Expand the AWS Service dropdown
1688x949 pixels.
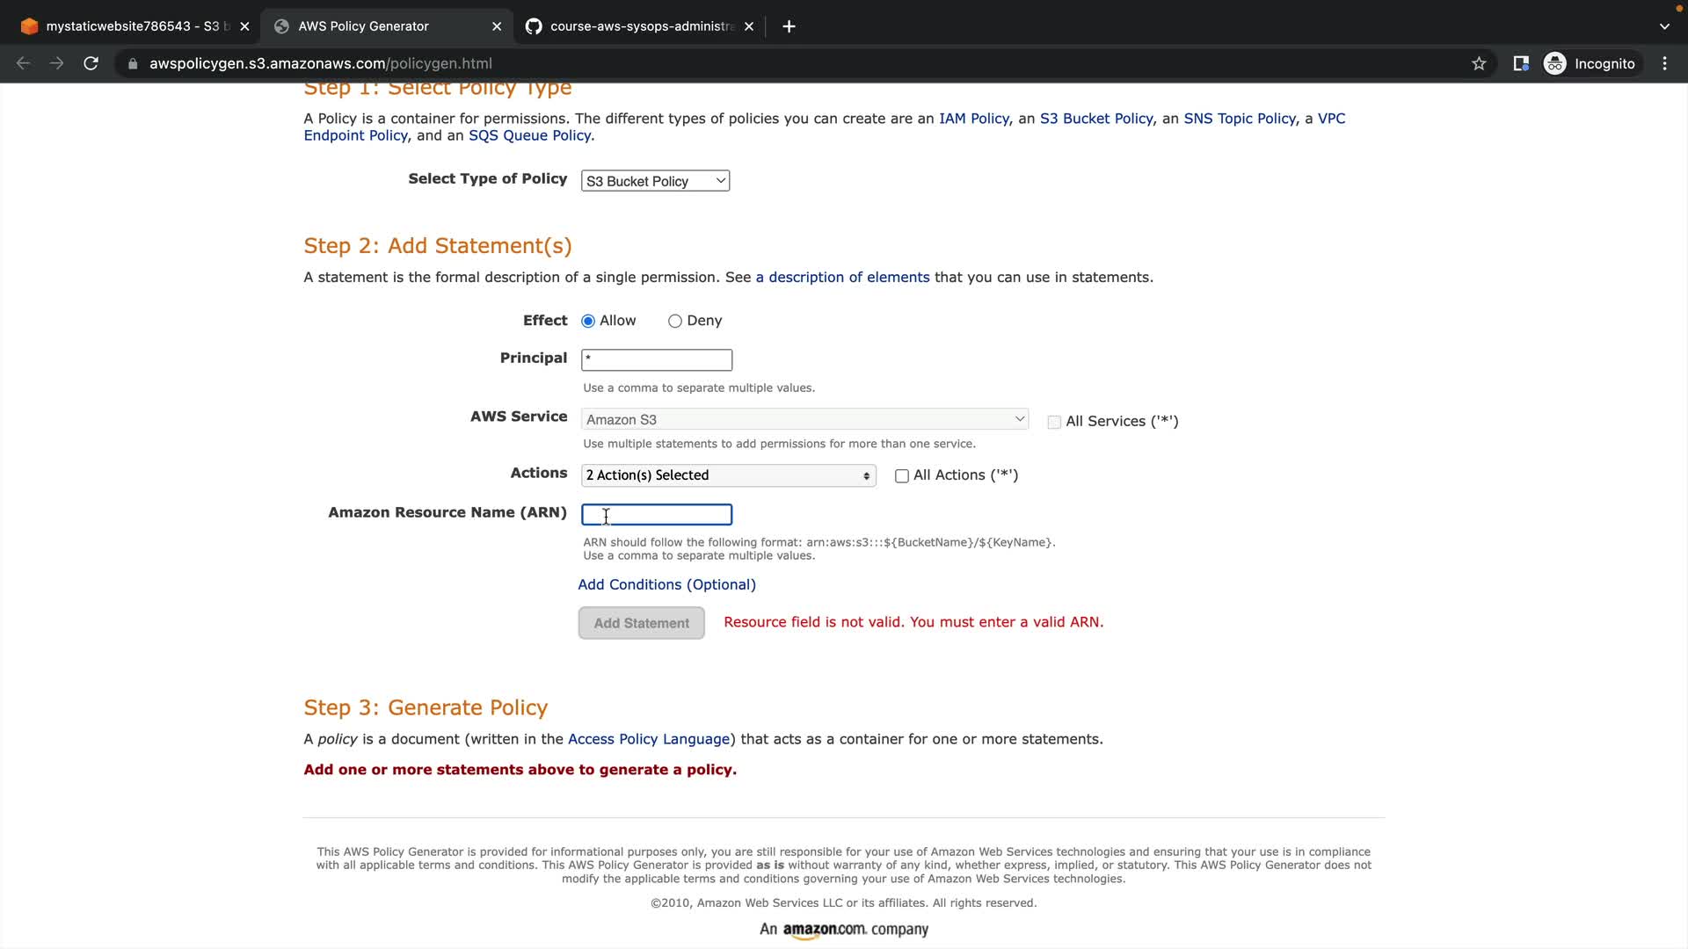point(804,420)
